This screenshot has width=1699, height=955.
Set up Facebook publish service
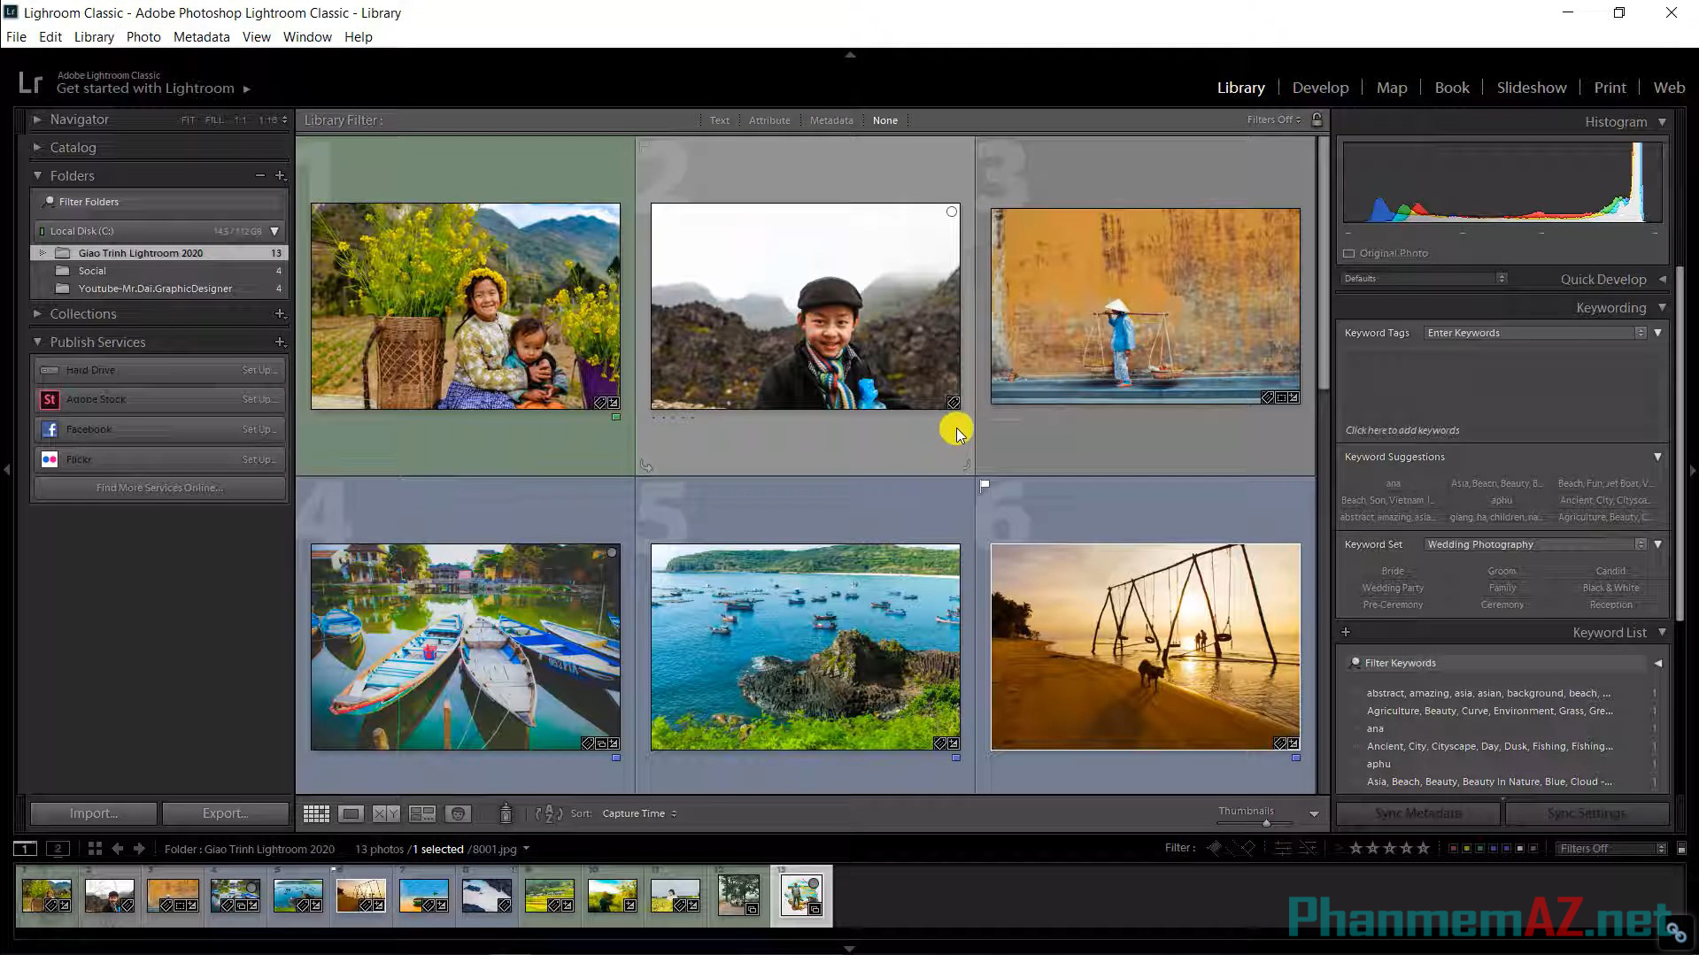(x=259, y=428)
